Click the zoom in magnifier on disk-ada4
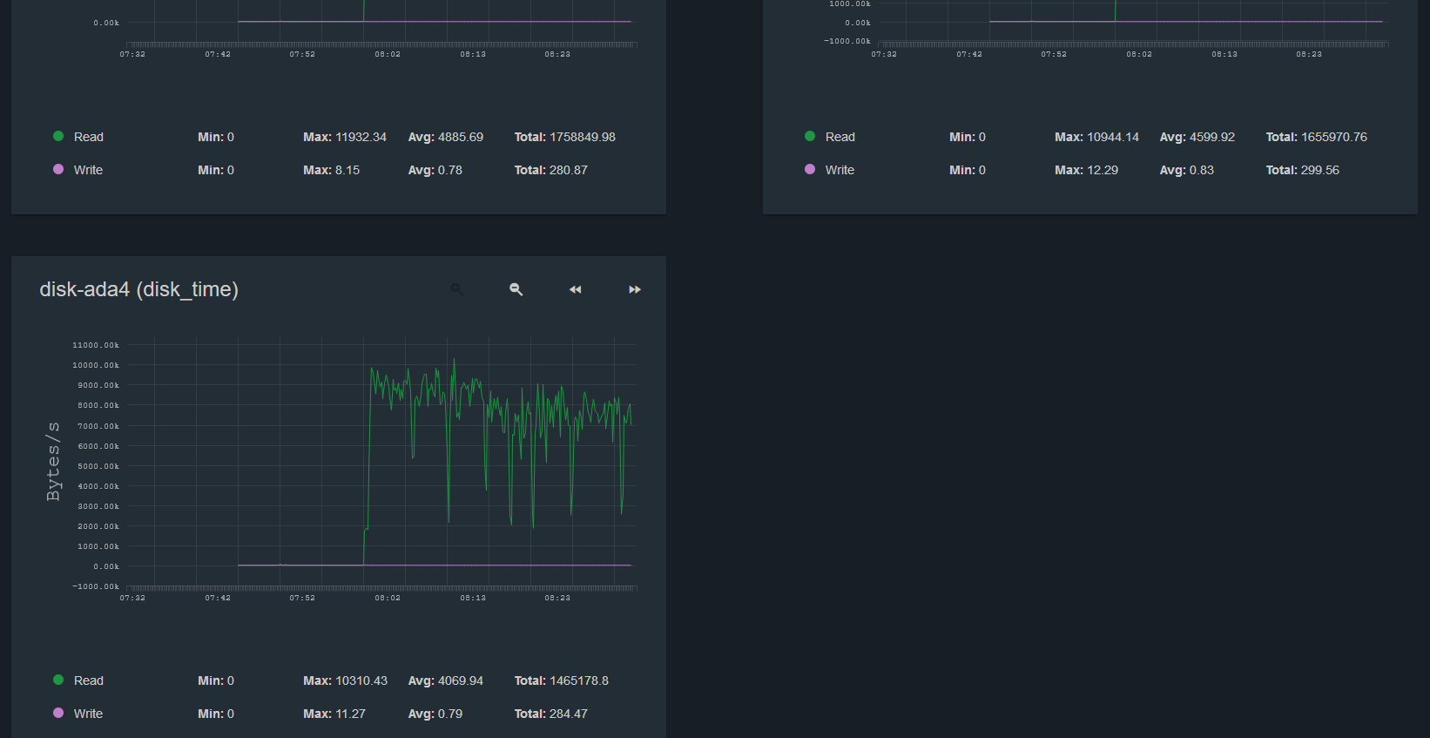Viewport: 1430px width, 738px height. (x=456, y=289)
